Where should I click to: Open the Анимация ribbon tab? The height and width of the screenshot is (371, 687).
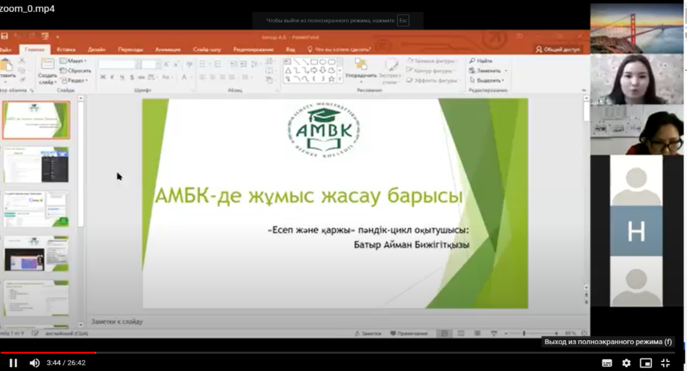(x=167, y=50)
